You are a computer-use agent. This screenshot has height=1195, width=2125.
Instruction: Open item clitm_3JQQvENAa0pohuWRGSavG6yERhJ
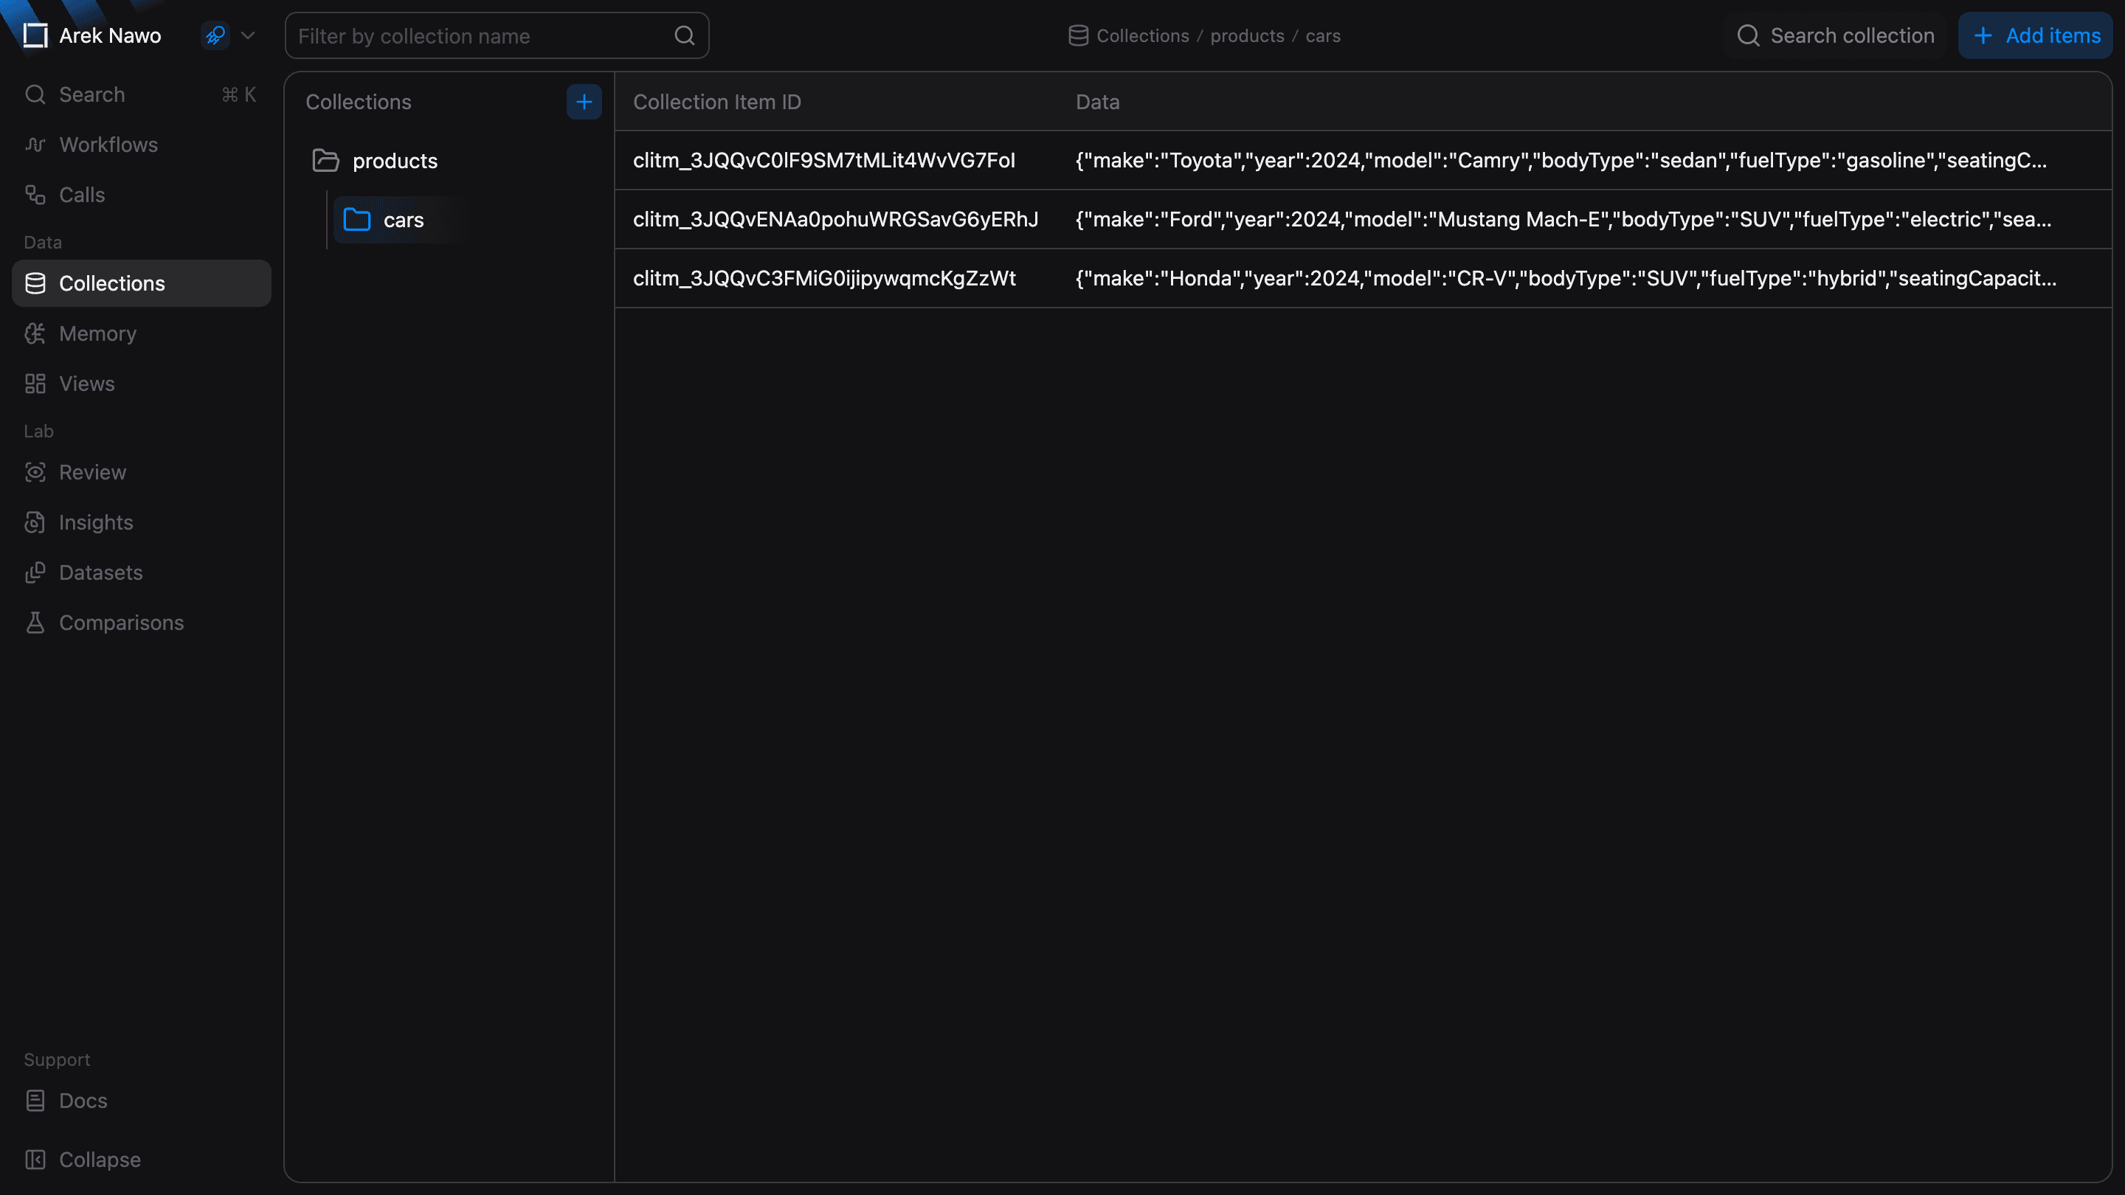(836, 221)
